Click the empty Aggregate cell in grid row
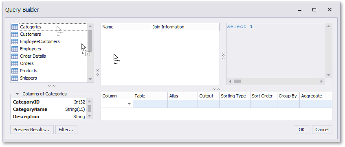Screen dimensions: 345x147 (316, 104)
